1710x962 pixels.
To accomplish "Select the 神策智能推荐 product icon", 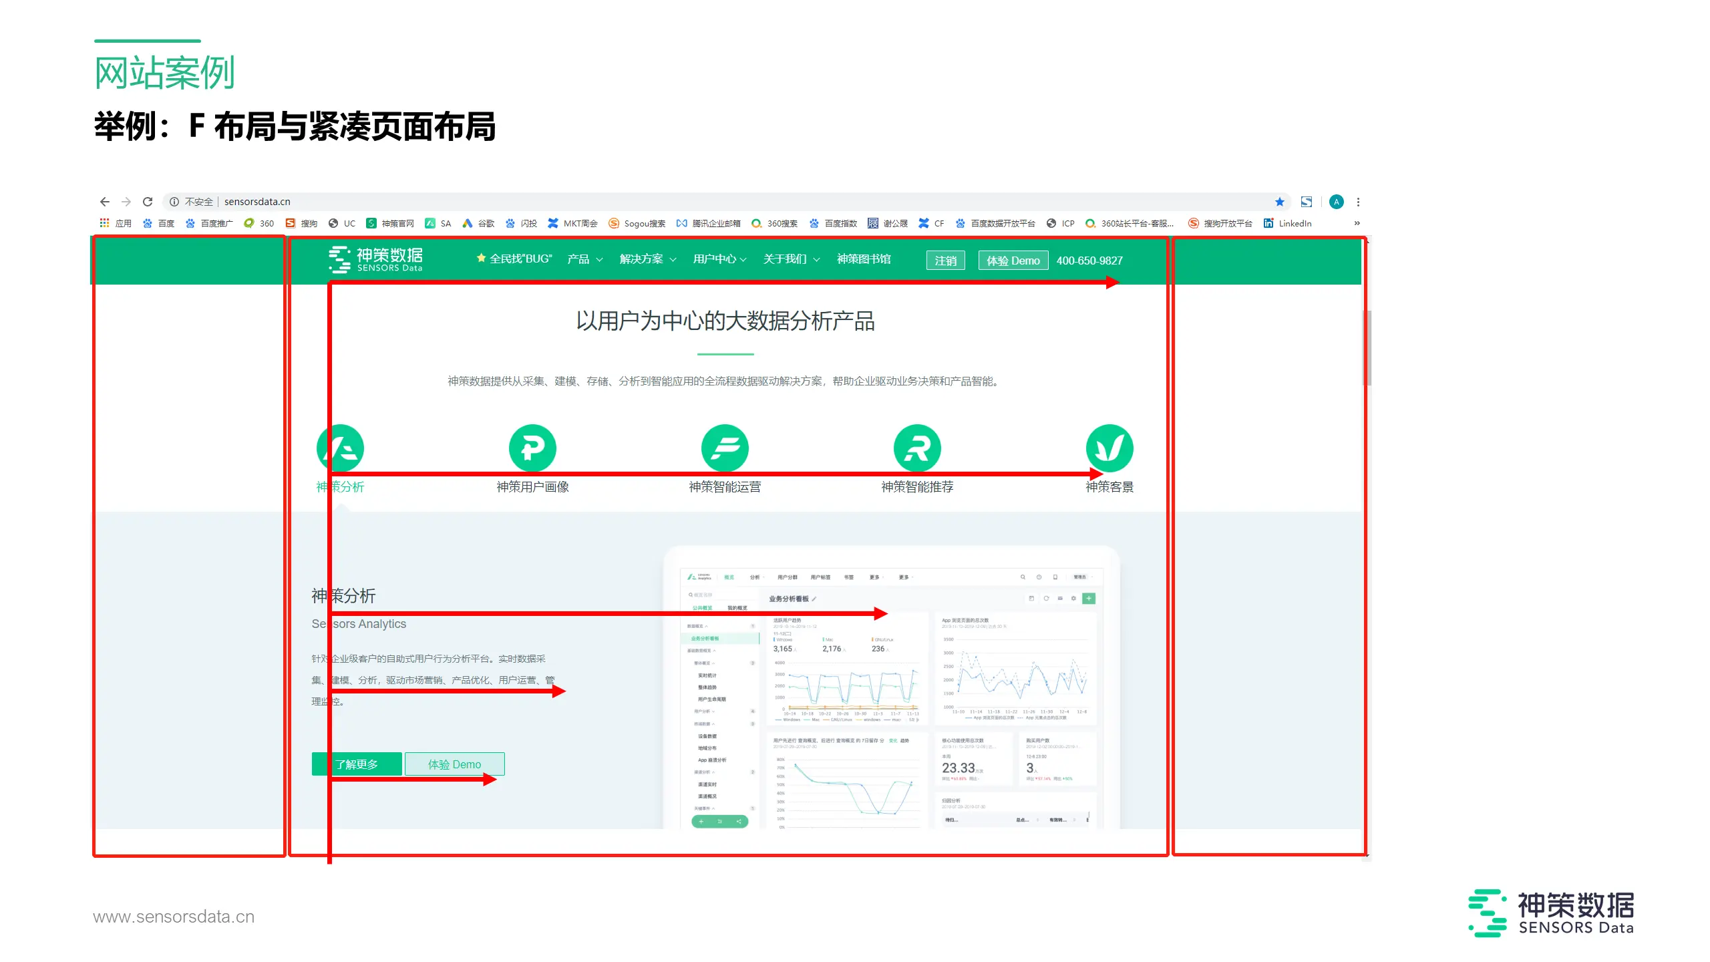I will click(x=917, y=448).
